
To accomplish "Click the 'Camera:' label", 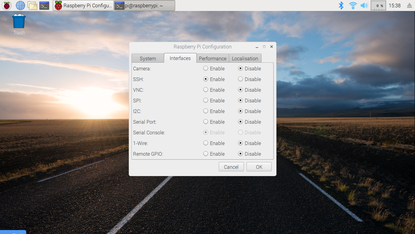I will click(x=142, y=69).
